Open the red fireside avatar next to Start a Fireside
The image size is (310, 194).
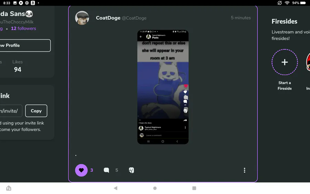[x=308, y=62]
